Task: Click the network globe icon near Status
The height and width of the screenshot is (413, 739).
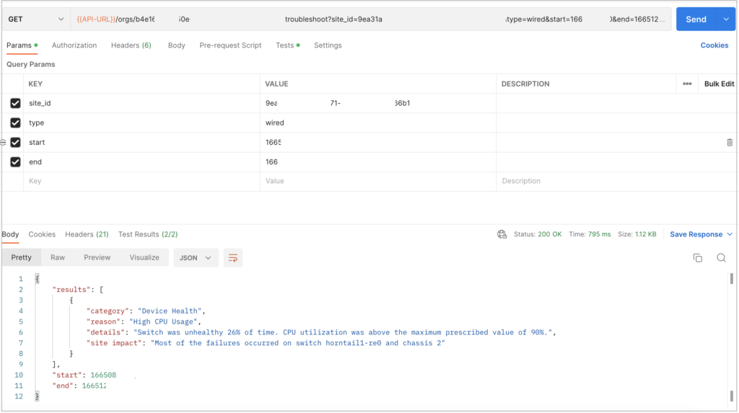Action: [x=502, y=234]
